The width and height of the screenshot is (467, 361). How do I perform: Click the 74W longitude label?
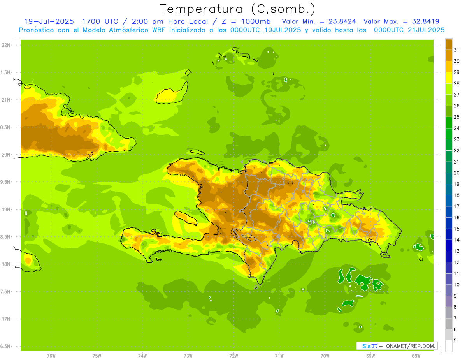142,356
